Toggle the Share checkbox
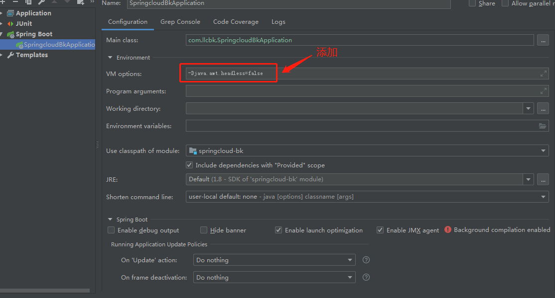 point(472,3)
